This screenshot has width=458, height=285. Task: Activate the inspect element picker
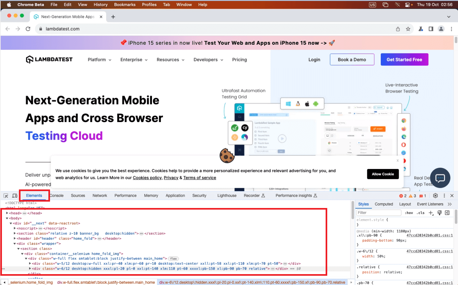(x=6, y=196)
